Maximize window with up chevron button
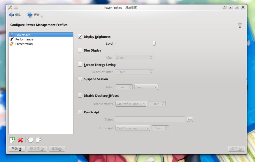The image size is (255, 162). click(237, 7)
